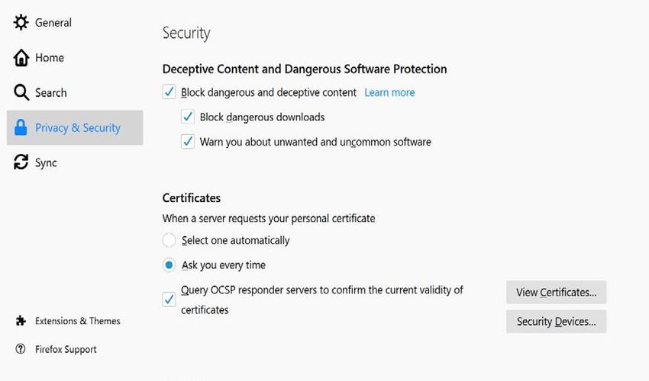Toggle the Query OCSP responder servers checkbox

pyautogui.click(x=169, y=299)
